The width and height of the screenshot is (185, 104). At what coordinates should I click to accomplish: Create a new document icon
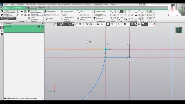pos(18,12)
